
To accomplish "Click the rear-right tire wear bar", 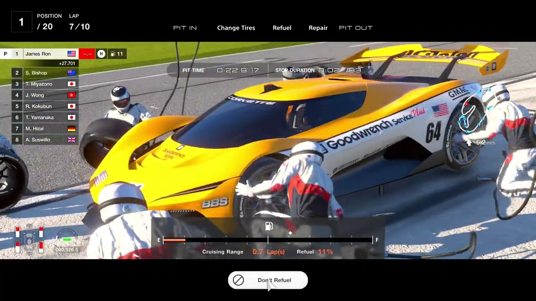I will pos(41,247).
